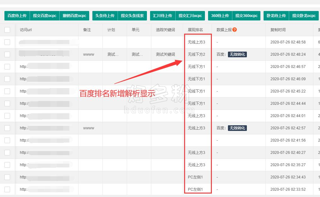Click the PC左侧1 cell in the 02:33:52 row
Screen dimensions: 320x197
[x=195, y=189]
